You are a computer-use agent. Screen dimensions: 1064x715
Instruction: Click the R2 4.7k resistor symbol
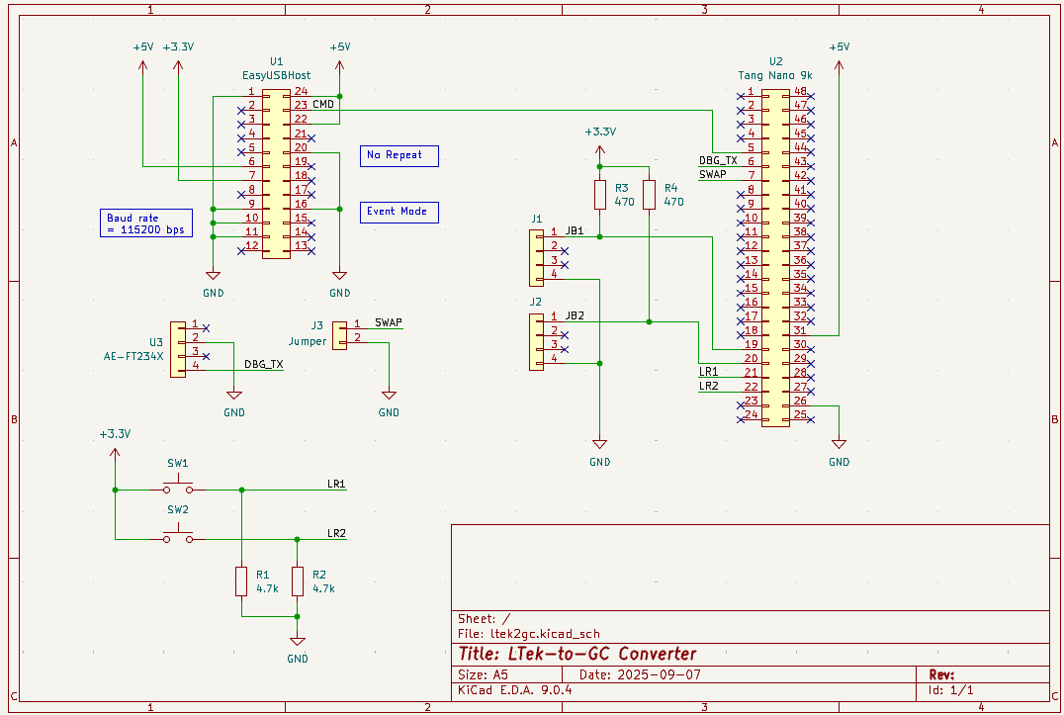point(297,581)
